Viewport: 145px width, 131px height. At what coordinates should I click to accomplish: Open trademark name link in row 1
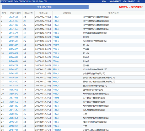click(x=56, y=17)
